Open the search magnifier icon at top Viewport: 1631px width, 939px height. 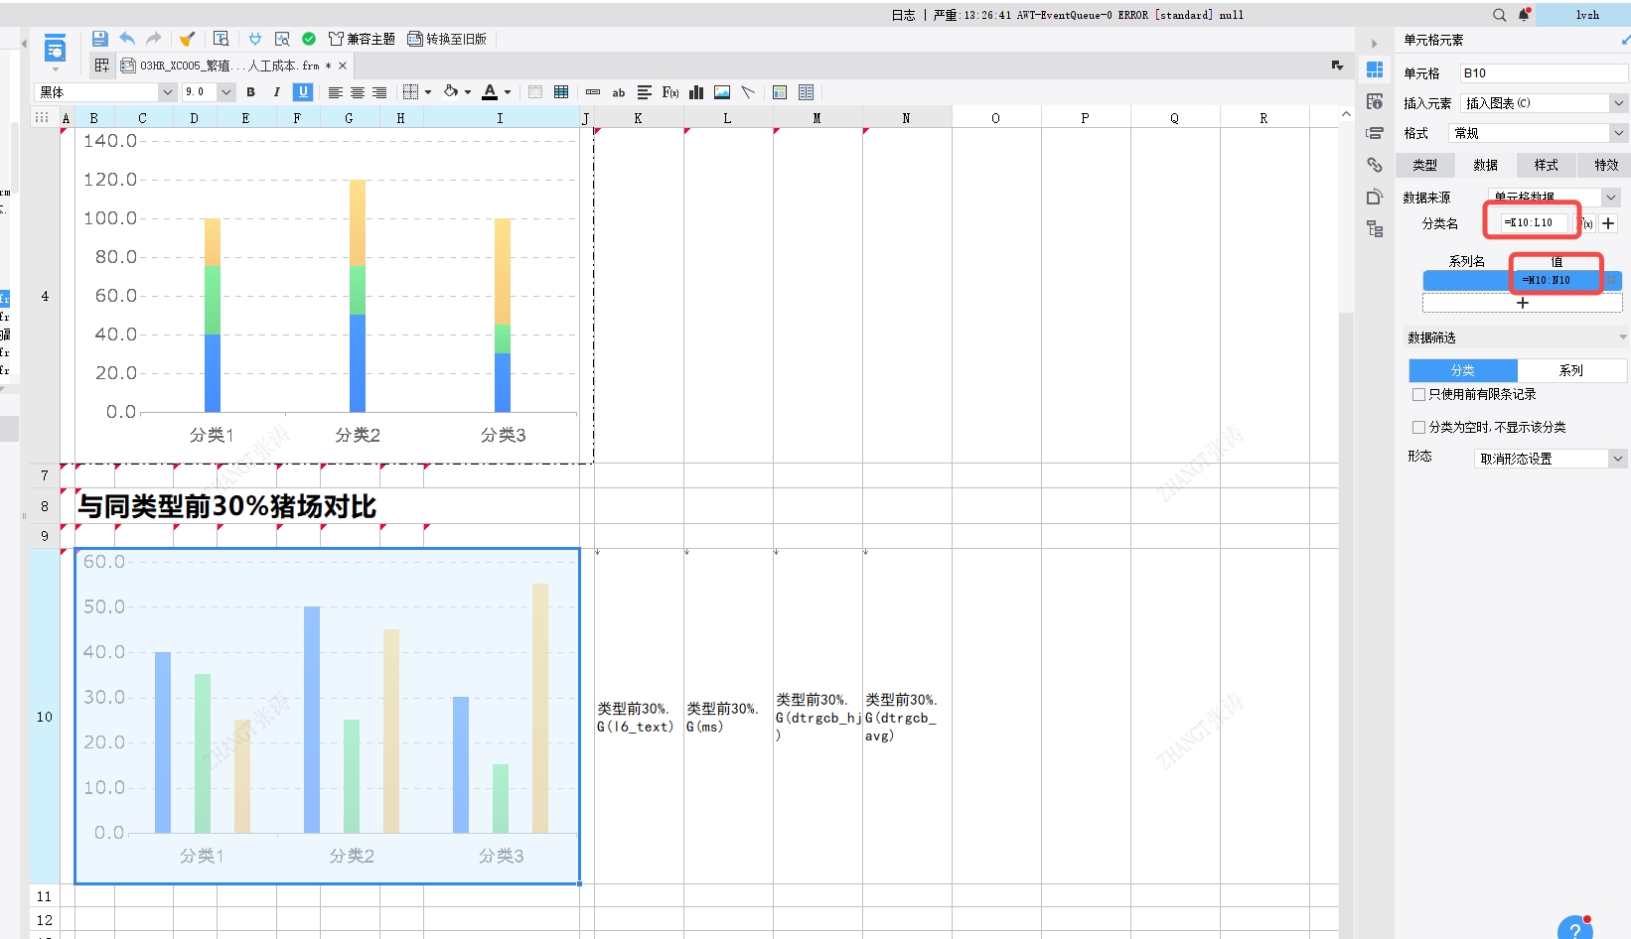click(x=1499, y=15)
